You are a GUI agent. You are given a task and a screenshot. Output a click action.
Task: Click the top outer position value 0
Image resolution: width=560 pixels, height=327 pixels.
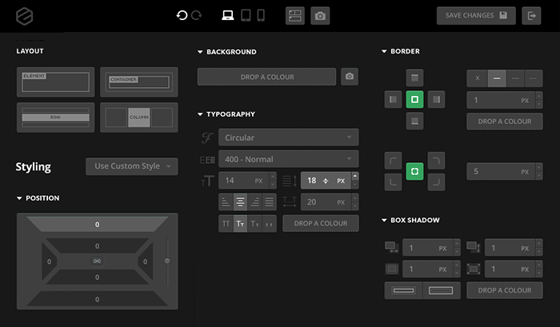tap(97, 225)
